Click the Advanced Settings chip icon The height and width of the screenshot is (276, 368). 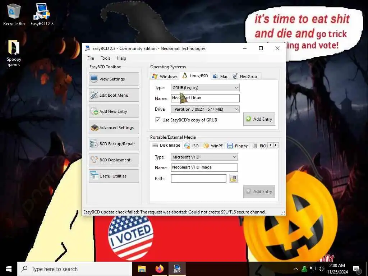coord(94,128)
